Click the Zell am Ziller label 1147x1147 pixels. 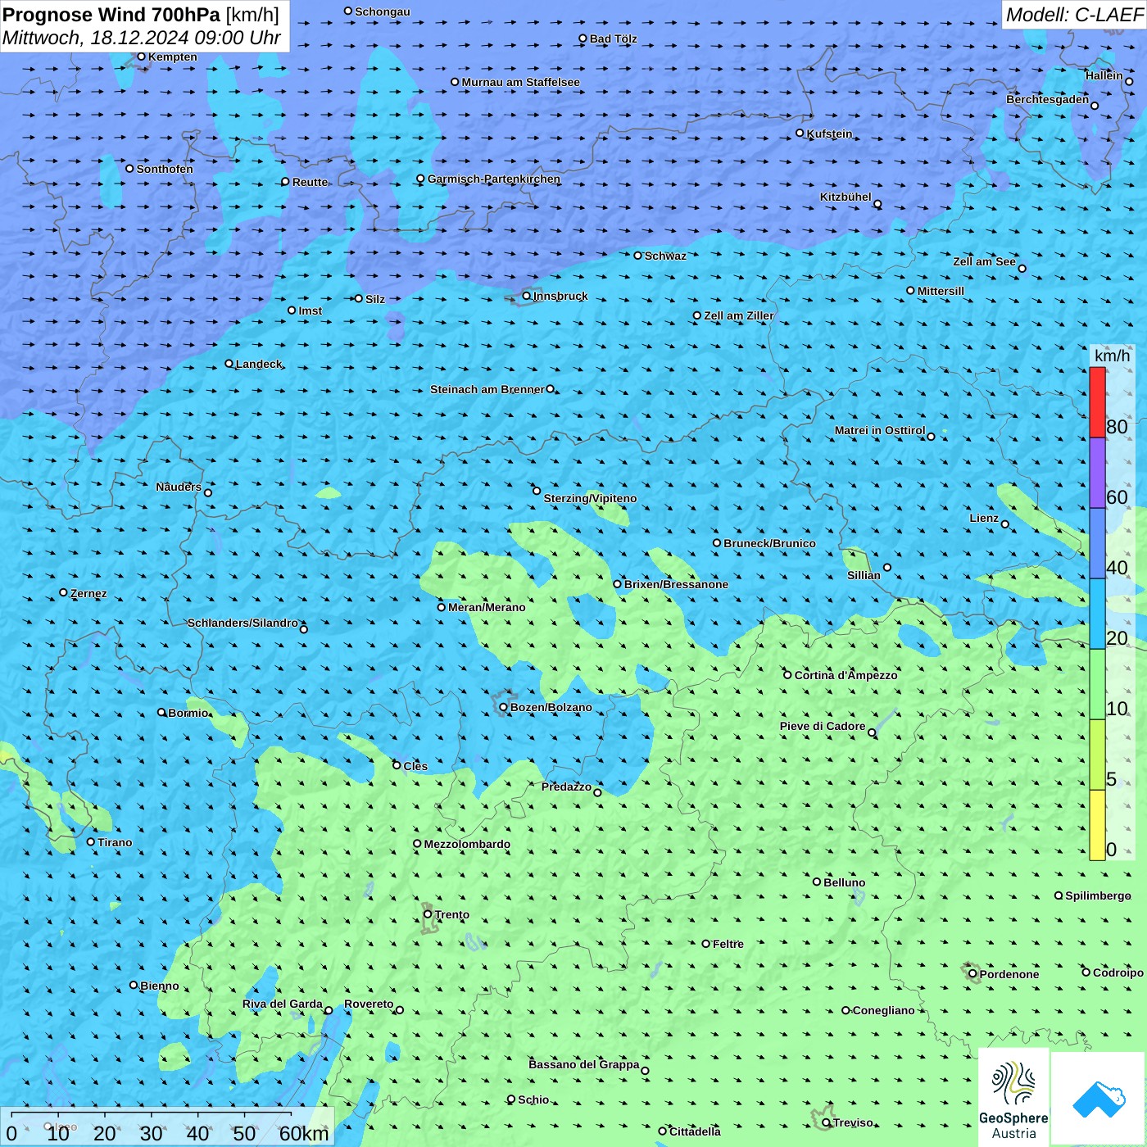(739, 315)
